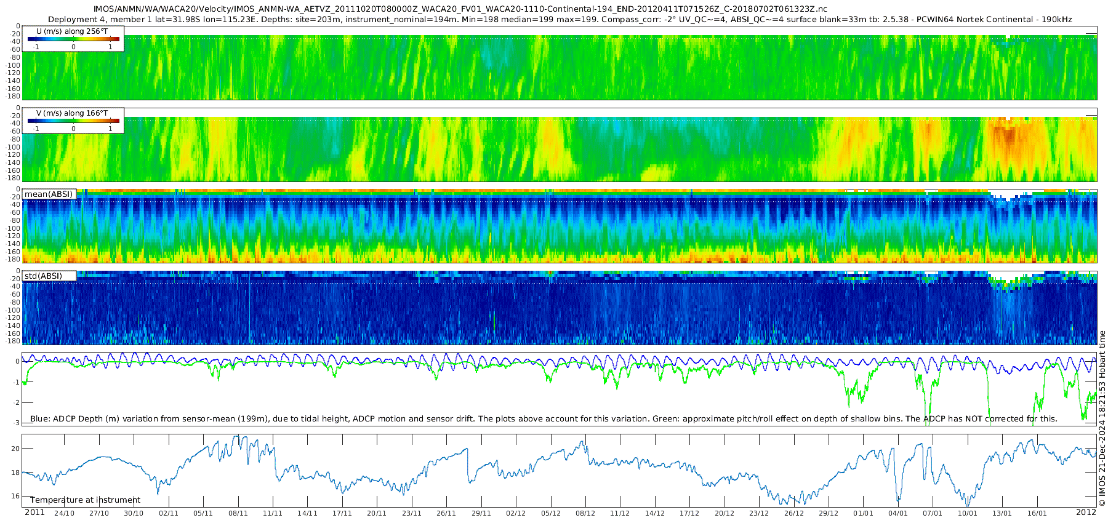The width and height of the screenshot is (1108, 523).
Task: Click the -2 tick on depth variation axis
Action: [x=17, y=402]
